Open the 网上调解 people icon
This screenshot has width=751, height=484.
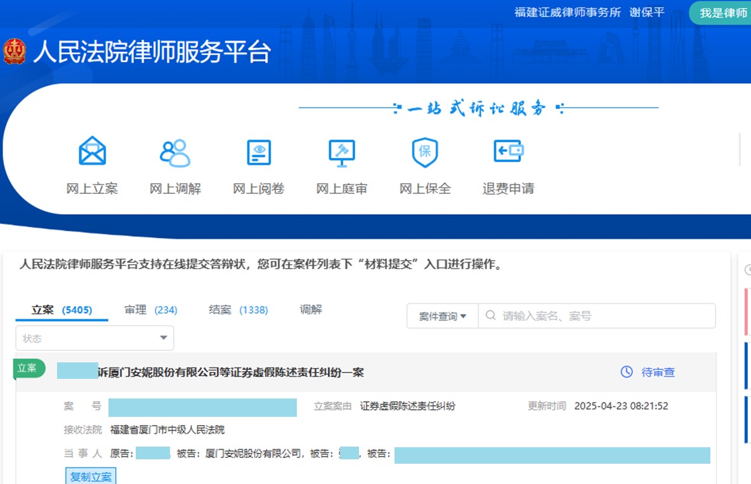(175, 153)
